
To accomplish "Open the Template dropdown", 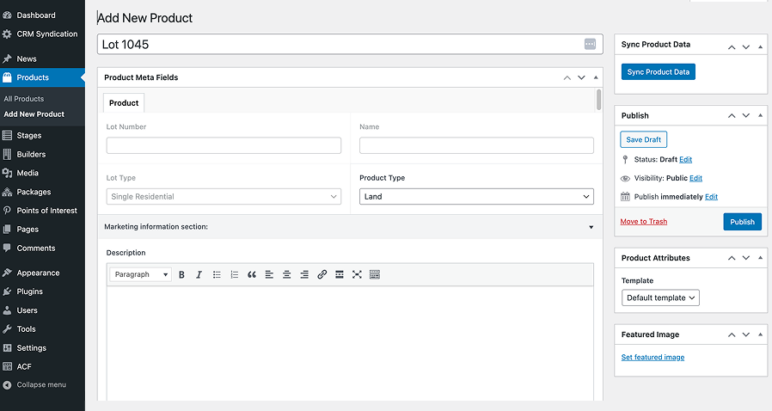I will point(660,298).
